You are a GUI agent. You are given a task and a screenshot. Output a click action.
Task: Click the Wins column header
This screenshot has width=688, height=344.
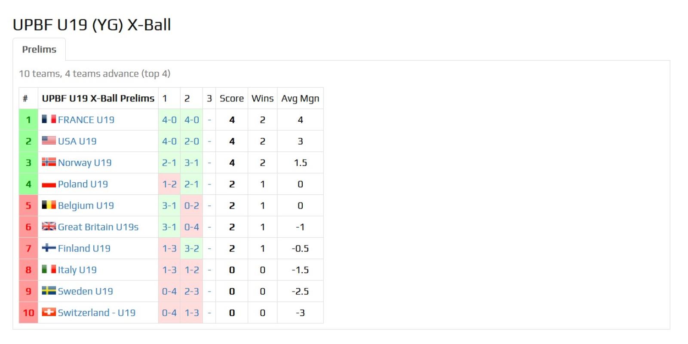(262, 98)
